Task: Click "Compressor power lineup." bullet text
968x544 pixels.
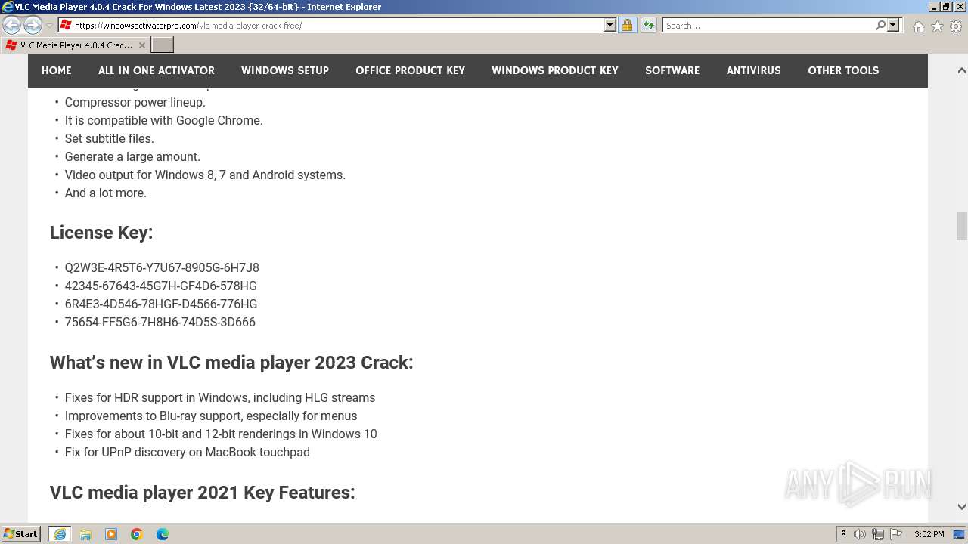Action: tap(135, 102)
